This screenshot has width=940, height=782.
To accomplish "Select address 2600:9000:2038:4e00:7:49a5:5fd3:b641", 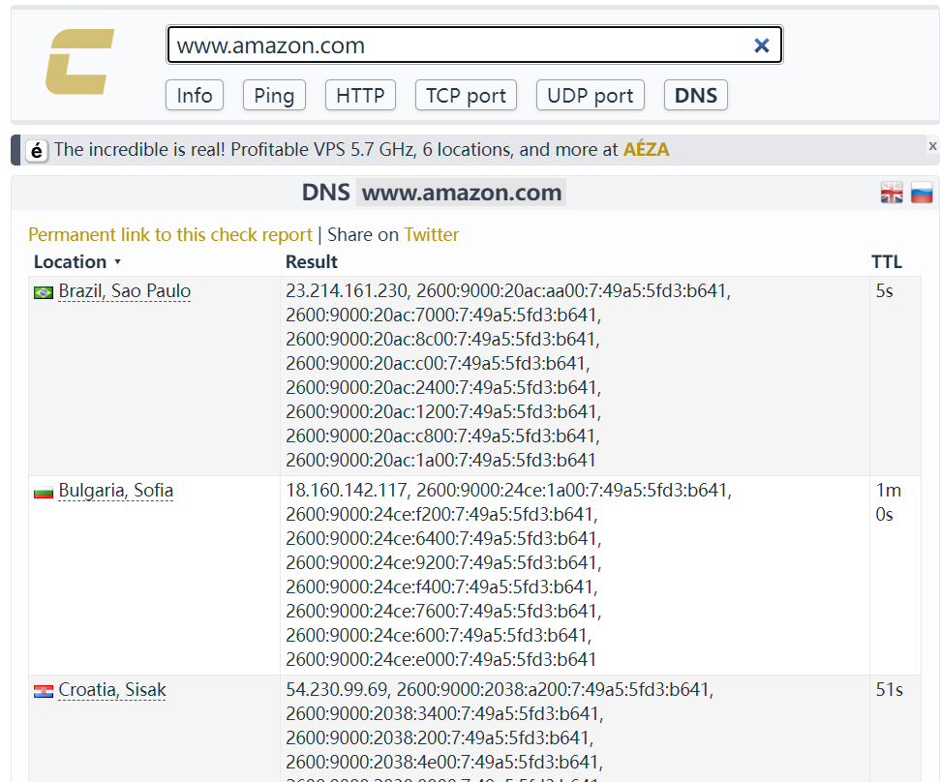I will coord(442,763).
